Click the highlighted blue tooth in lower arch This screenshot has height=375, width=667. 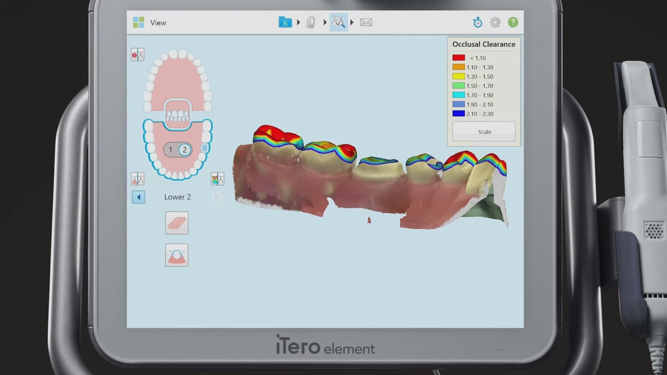(x=205, y=148)
